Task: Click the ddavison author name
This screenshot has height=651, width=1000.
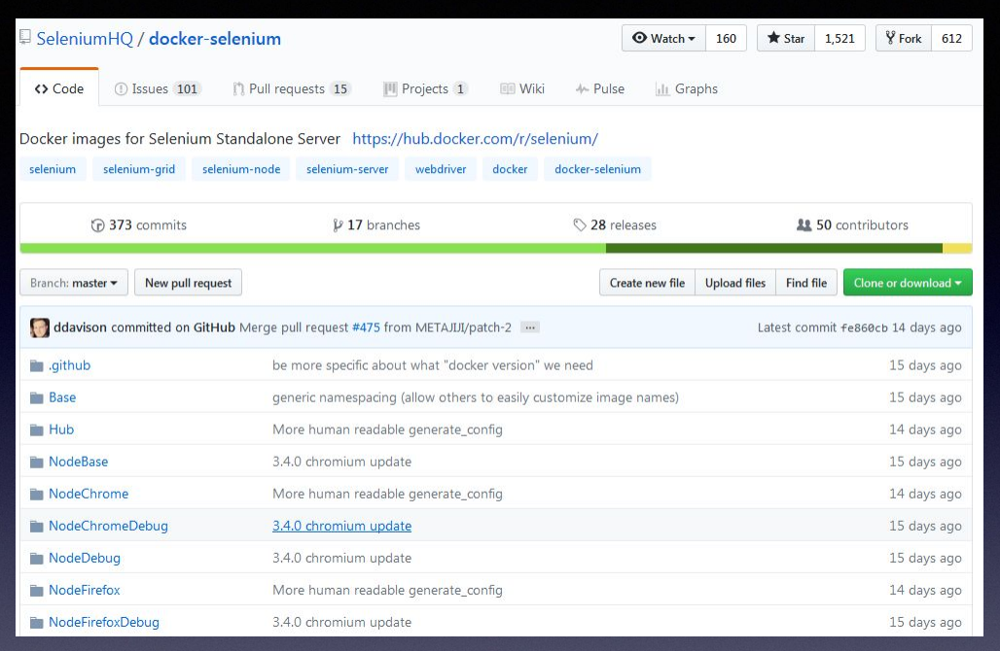Action: click(x=80, y=327)
